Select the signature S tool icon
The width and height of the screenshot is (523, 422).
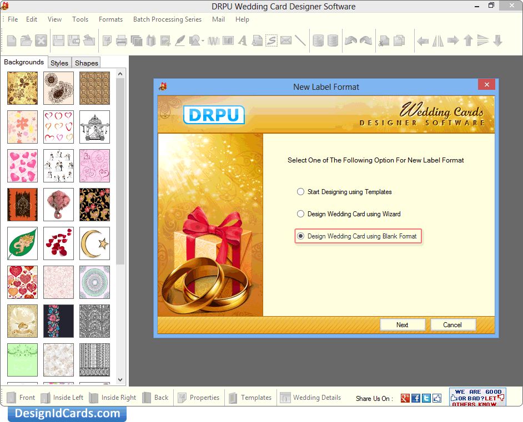coord(271,40)
